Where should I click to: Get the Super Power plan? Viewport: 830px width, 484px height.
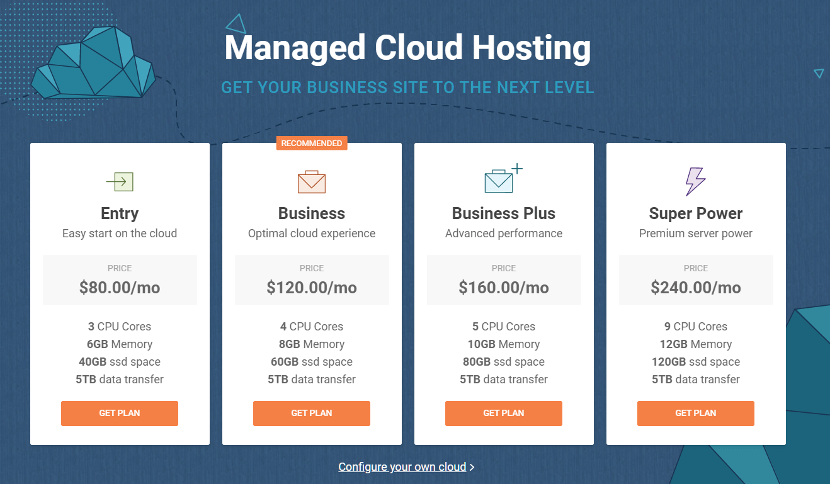(696, 414)
